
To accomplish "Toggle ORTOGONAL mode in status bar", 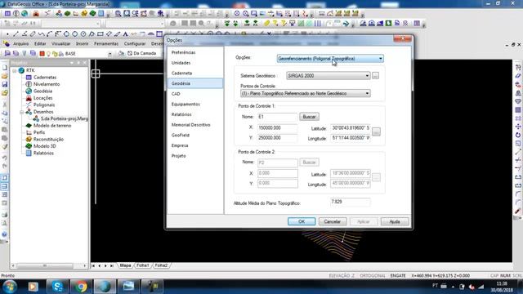I will [x=373, y=276].
